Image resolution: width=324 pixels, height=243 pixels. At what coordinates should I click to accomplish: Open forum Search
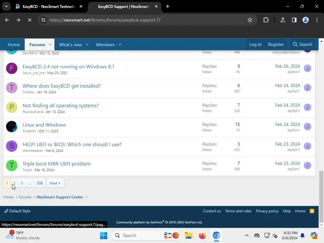coord(302,44)
